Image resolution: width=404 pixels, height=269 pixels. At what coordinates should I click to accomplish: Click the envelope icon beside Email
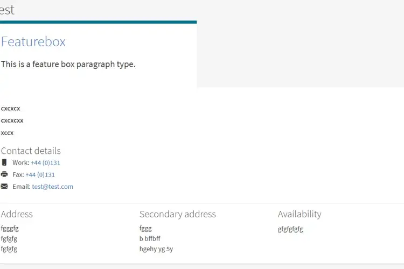click(x=4, y=187)
